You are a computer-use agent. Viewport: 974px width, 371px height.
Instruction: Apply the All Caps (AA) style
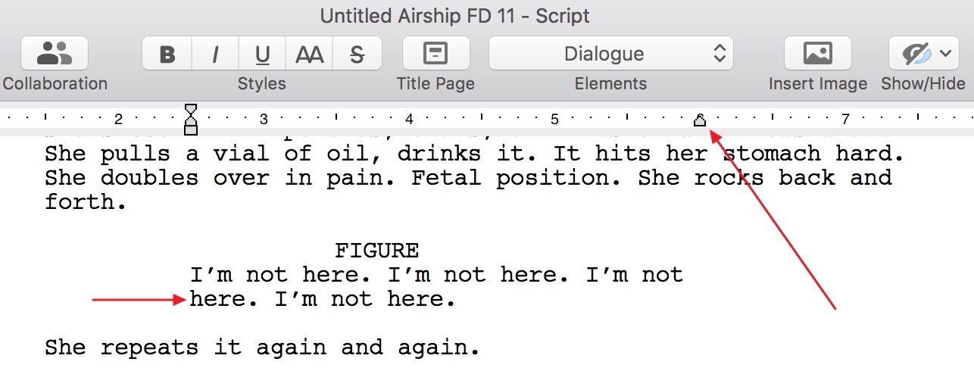coord(310,54)
